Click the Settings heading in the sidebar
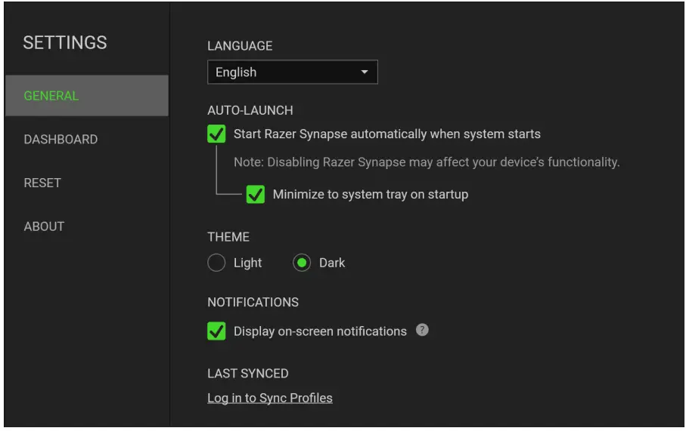 tap(65, 43)
